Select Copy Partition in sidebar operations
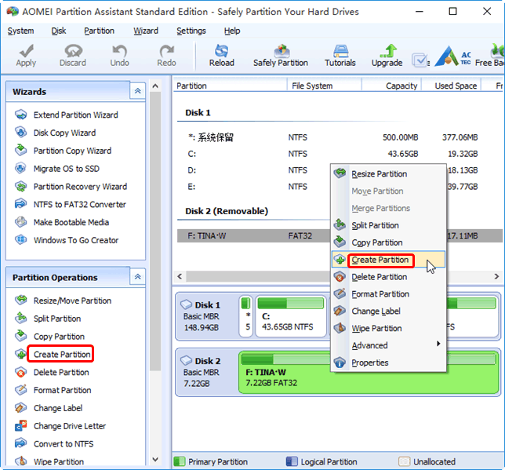Screen dimensions: 505x470 (x=50, y=337)
